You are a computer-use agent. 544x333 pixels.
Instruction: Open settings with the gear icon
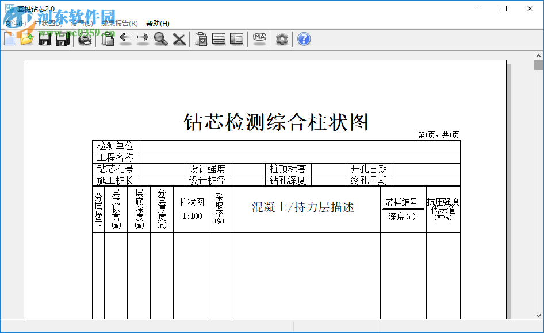click(282, 39)
